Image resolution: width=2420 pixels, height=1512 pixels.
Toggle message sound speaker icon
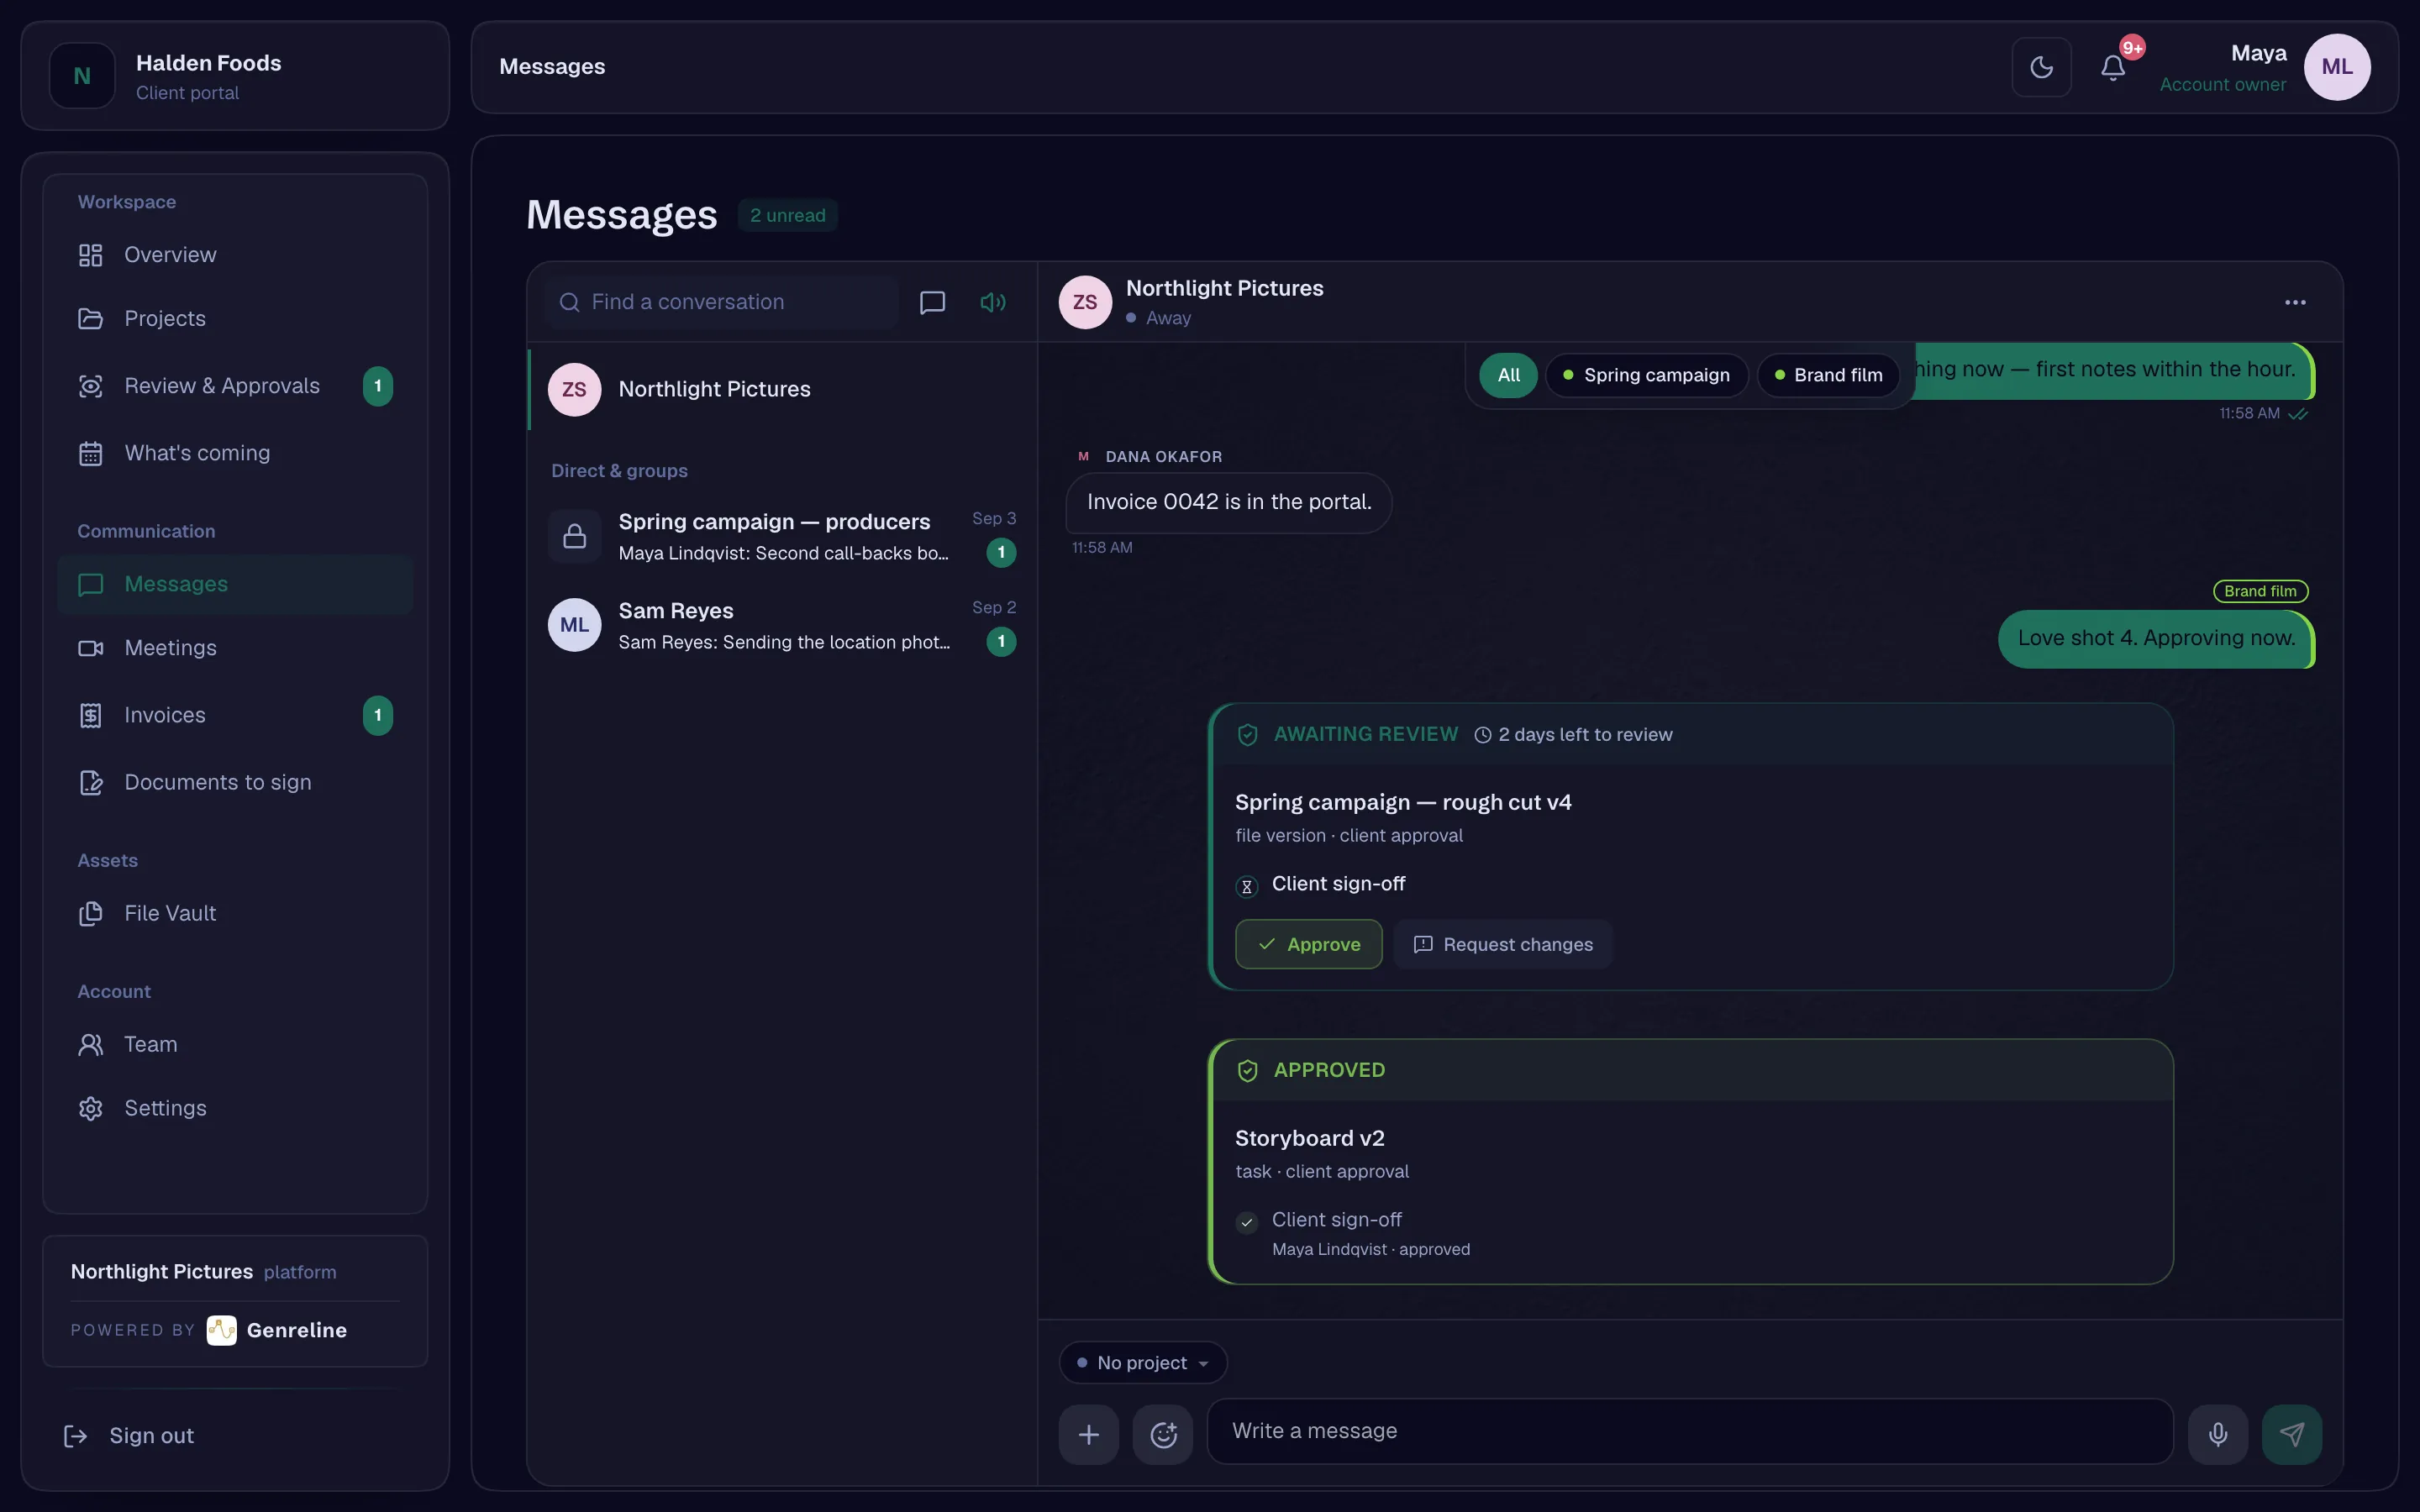coord(992,302)
